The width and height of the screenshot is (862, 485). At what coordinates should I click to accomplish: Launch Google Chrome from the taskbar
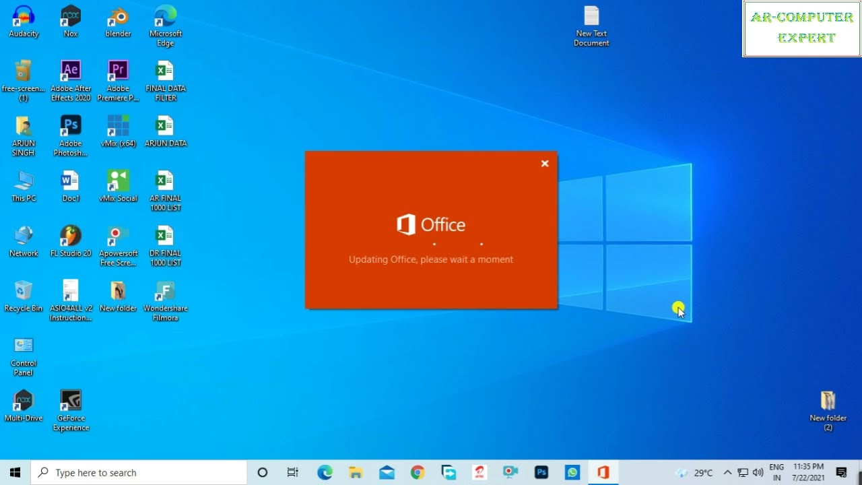[418, 472]
